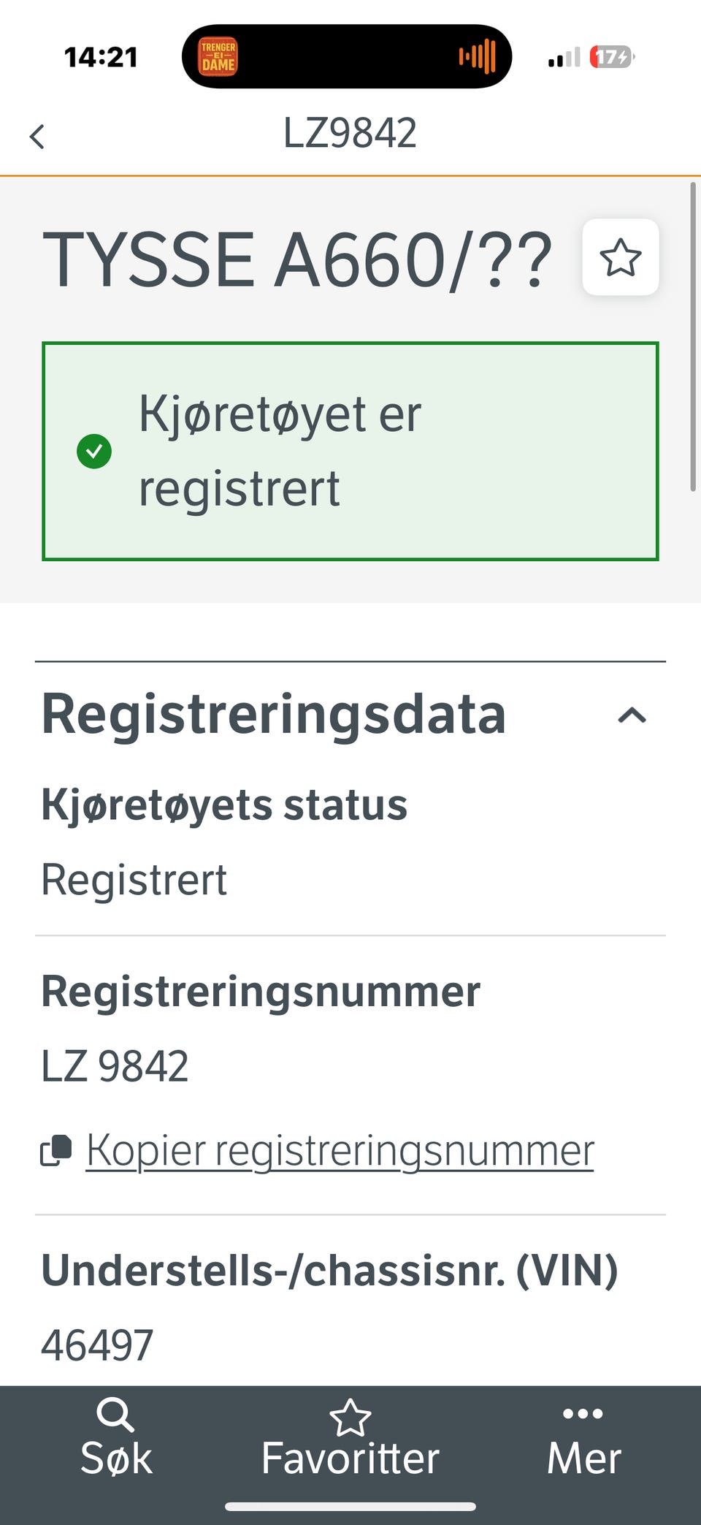
Task: Open the Favoritter tab
Action: [350, 1440]
